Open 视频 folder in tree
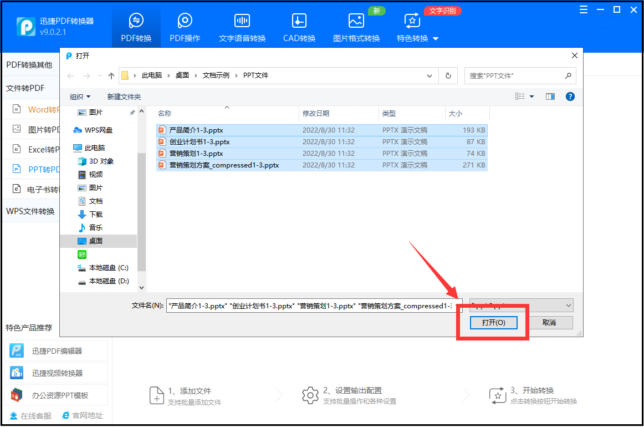 pos(96,174)
